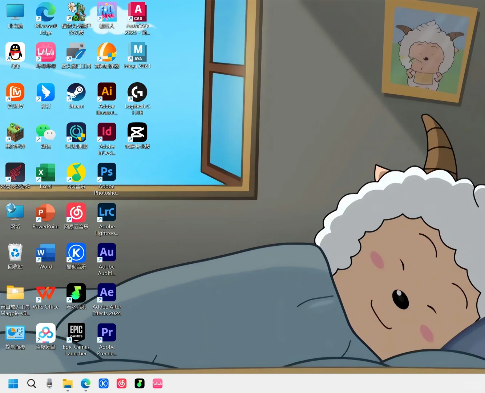This screenshot has width=485, height=393.
Task: Select the 我的世界 Minecraft shortcut
Action: (15, 136)
